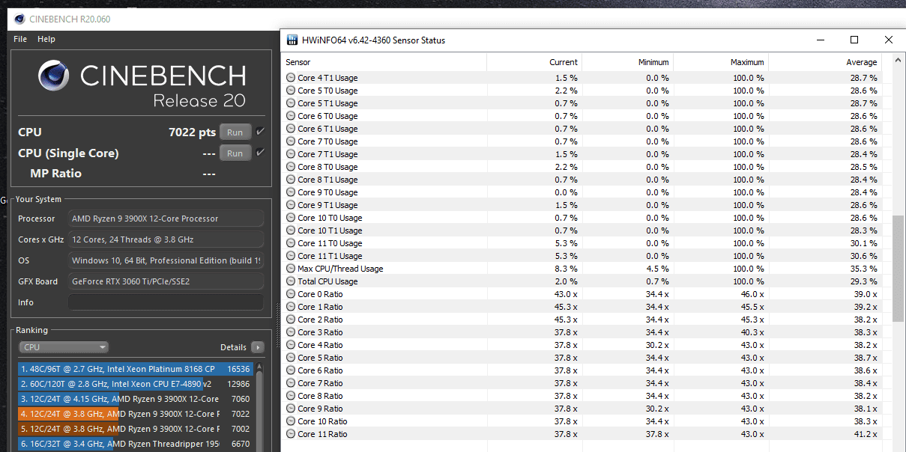Image resolution: width=906 pixels, height=452 pixels.
Task: Click the Details arrow button in Ranking
Action: click(x=258, y=347)
